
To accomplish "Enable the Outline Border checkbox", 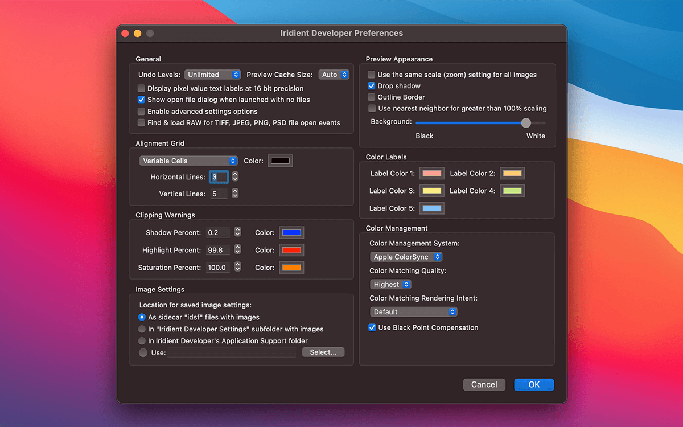I will 372,97.
